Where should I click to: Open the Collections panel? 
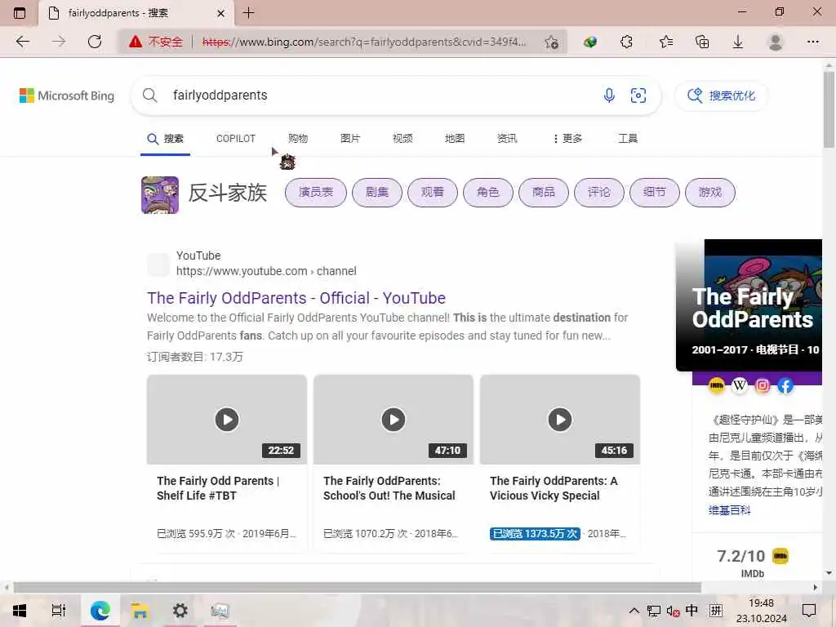[x=702, y=42]
